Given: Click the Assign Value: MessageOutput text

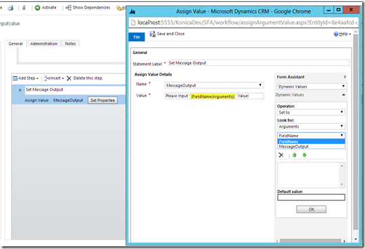Looking at the screenshot, I should (x=54, y=101).
